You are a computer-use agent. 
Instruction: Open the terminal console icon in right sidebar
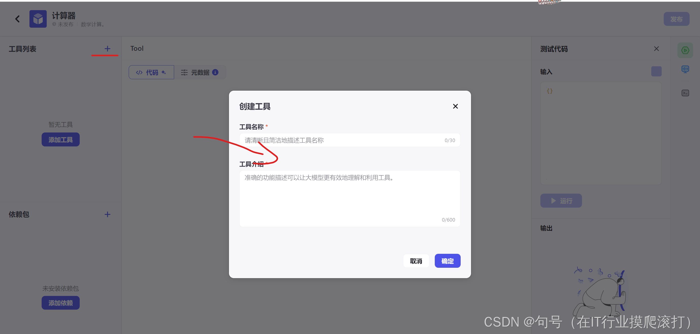685,93
